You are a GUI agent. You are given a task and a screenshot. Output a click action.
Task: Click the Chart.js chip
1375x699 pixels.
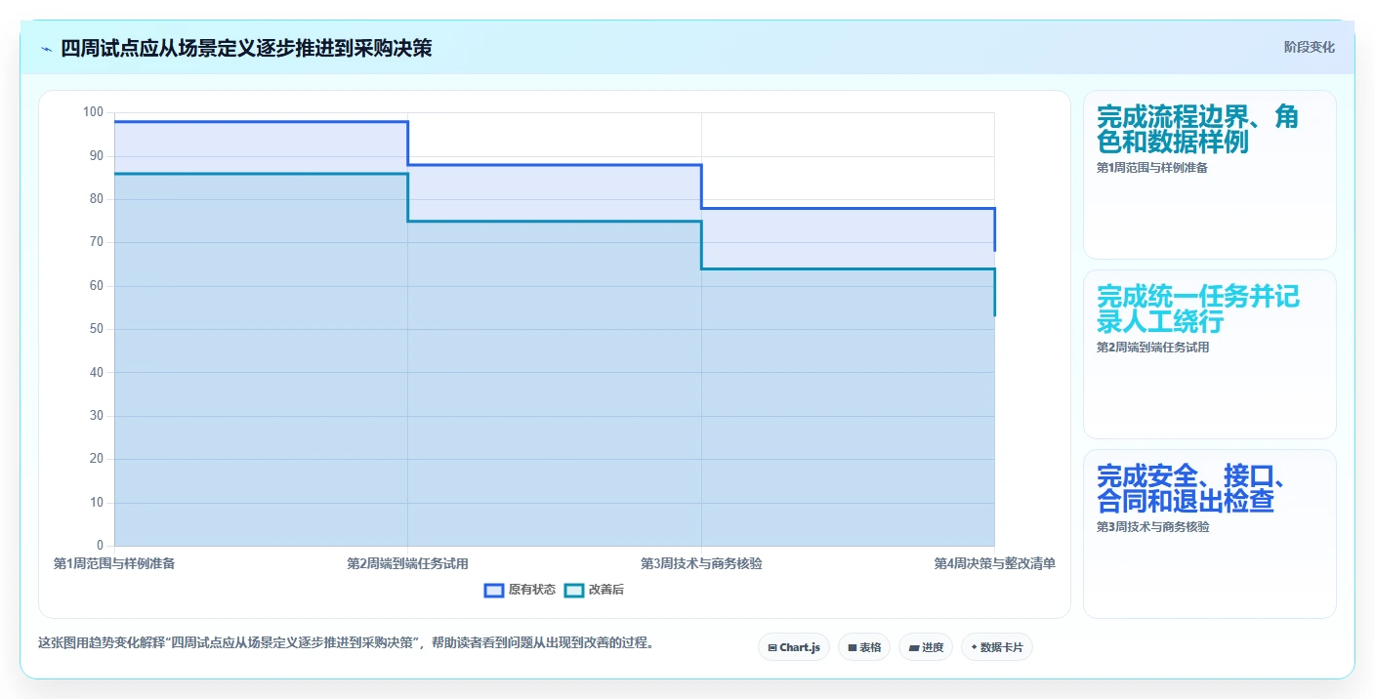click(x=794, y=647)
